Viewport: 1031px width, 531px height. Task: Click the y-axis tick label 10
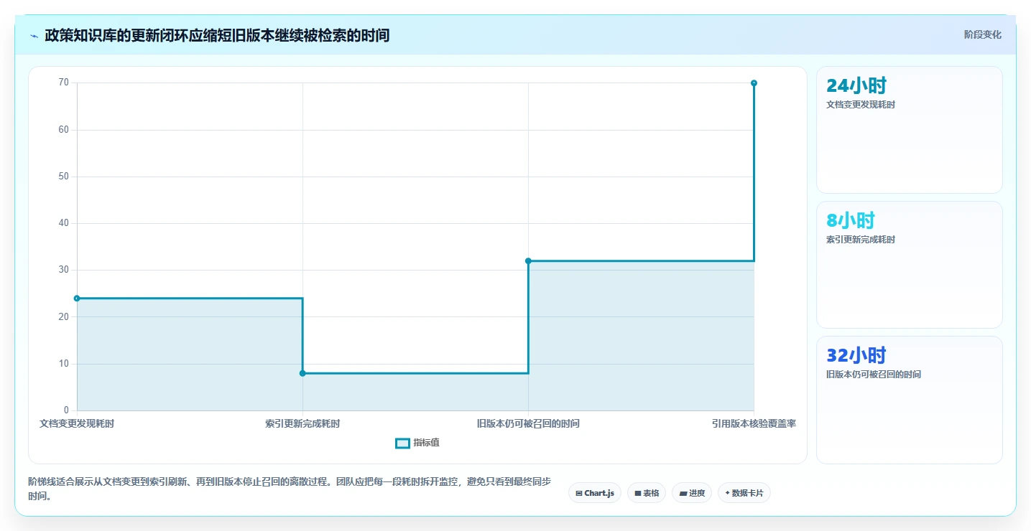click(64, 364)
